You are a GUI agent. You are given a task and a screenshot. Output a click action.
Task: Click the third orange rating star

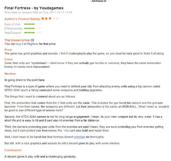click(x=50, y=18)
